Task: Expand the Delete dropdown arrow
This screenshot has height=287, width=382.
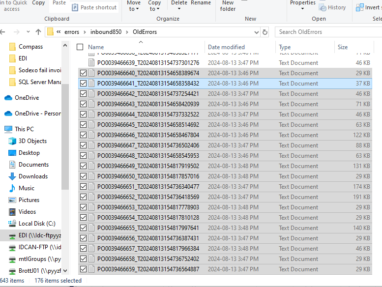Action: (179, 9)
